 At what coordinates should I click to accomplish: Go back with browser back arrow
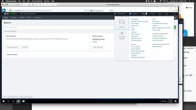click(4, 10)
